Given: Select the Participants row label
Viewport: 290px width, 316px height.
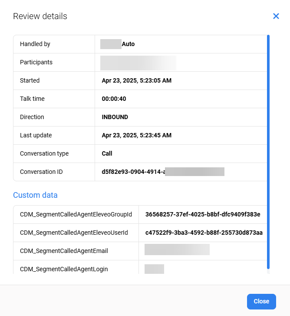Looking at the screenshot, I should 36,62.
